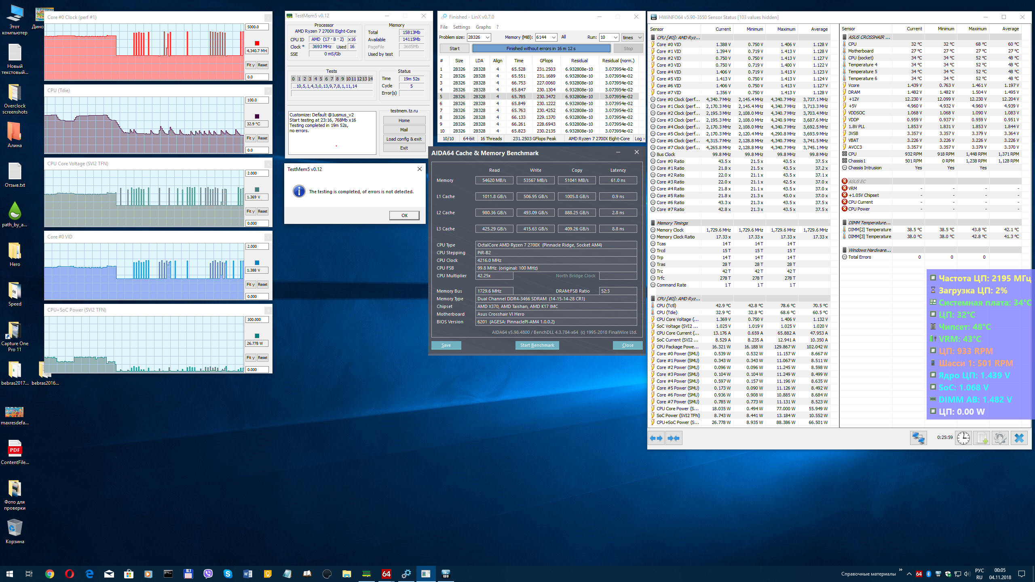Screen dimensions: 1035x582
Task: Open HWiNFO remote network monitoring icon
Action: pyautogui.click(x=918, y=438)
